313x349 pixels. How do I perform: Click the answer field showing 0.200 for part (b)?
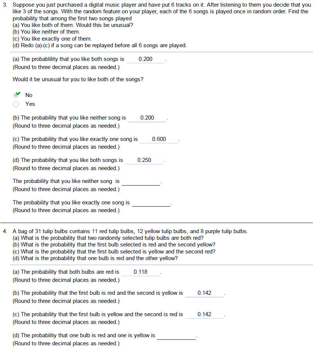tap(147, 117)
